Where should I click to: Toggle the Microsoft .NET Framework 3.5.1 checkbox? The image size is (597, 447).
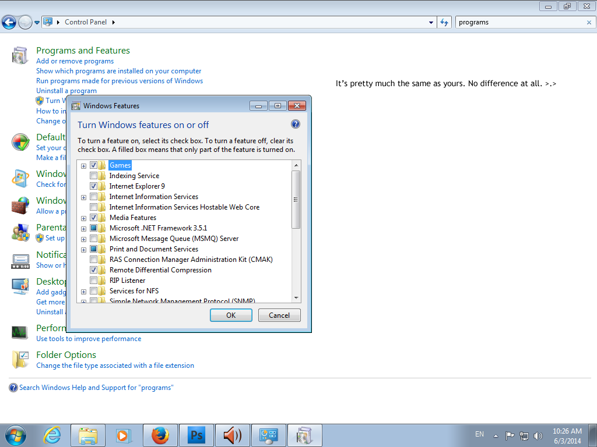[93, 228]
